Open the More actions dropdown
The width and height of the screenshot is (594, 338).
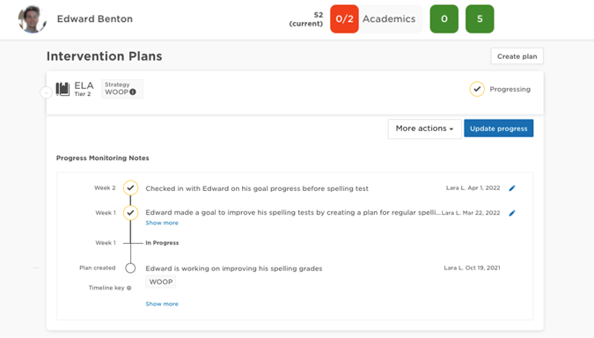424,129
